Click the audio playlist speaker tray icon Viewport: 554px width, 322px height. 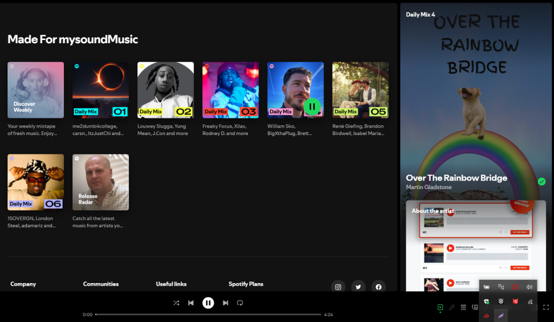coord(500,287)
